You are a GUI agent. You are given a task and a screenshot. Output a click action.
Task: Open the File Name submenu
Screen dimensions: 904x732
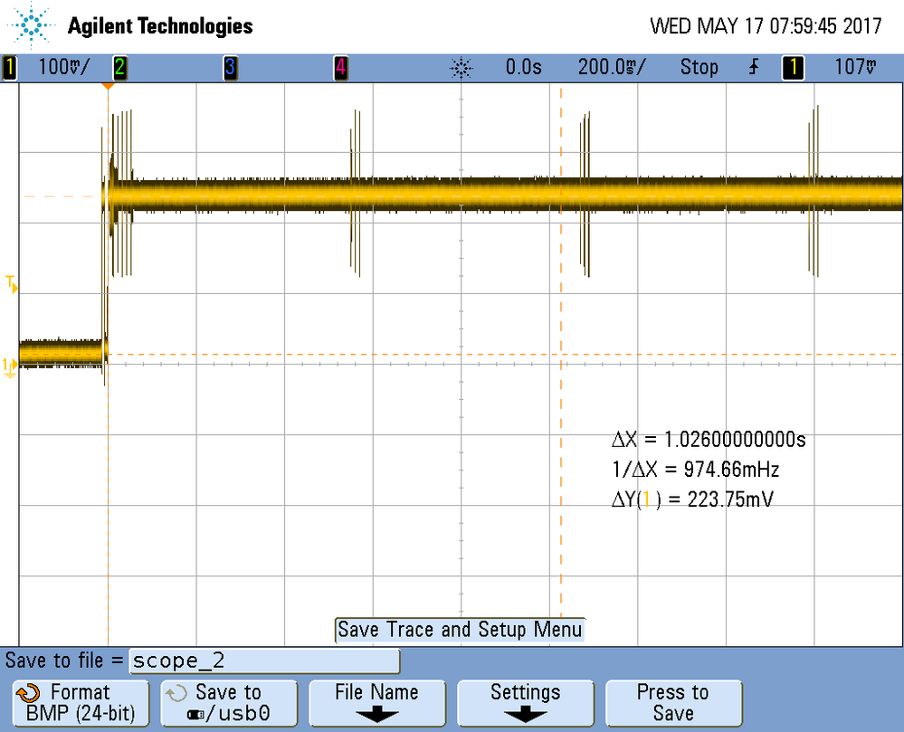click(x=377, y=703)
